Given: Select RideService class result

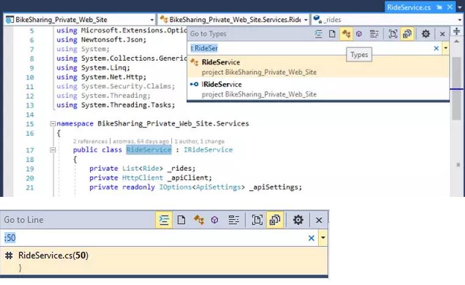Looking at the screenshot, I should click(x=318, y=67).
